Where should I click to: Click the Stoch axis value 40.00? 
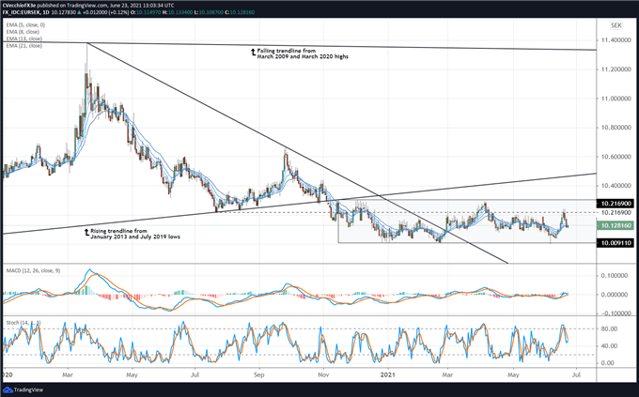tap(609, 345)
